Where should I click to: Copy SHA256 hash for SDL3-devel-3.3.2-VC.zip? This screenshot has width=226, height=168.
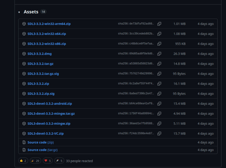[159, 134]
